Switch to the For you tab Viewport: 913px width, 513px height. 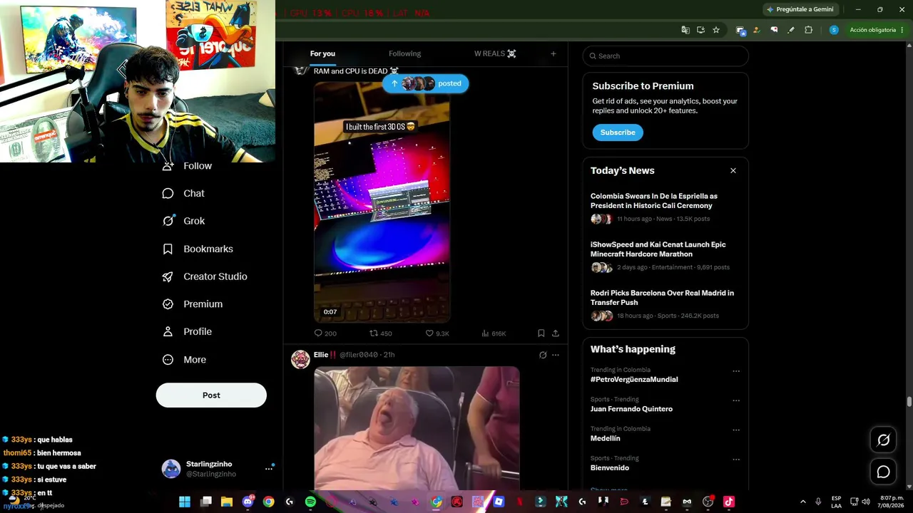pyautogui.click(x=322, y=53)
